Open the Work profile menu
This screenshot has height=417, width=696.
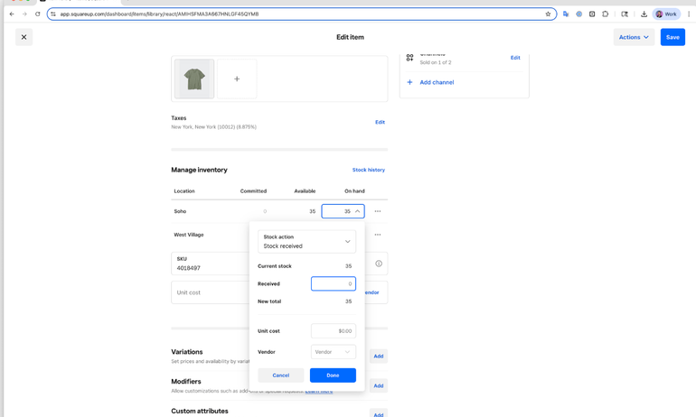click(x=666, y=14)
